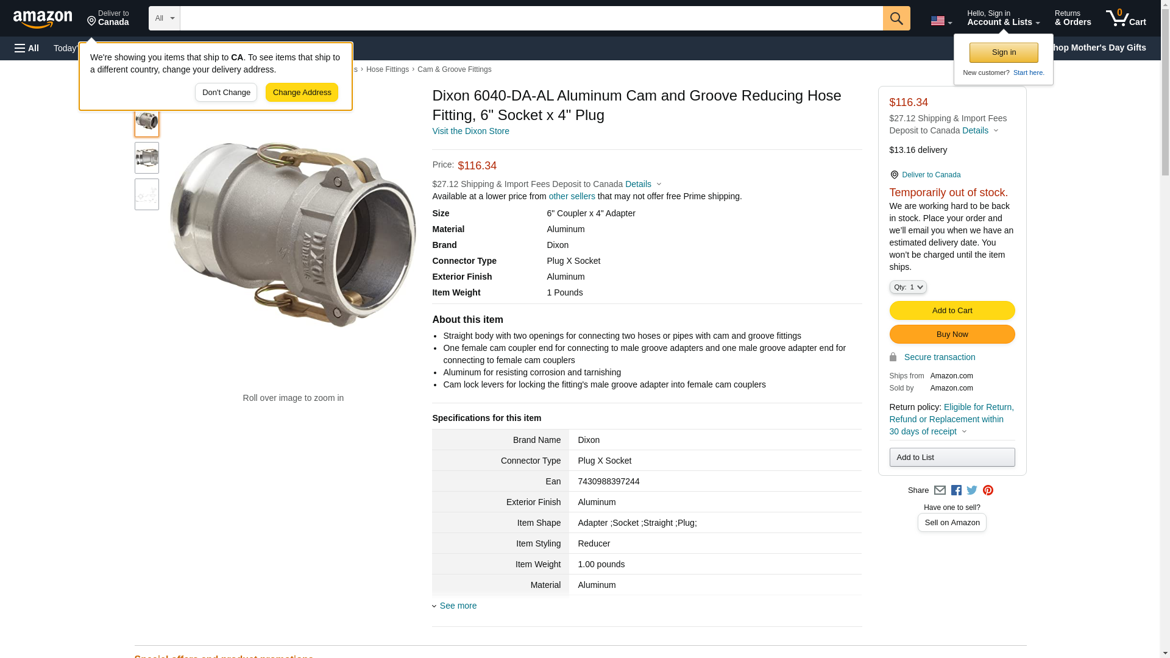
Task: Click in the Amazon search field
Action: click(x=531, y=18)
